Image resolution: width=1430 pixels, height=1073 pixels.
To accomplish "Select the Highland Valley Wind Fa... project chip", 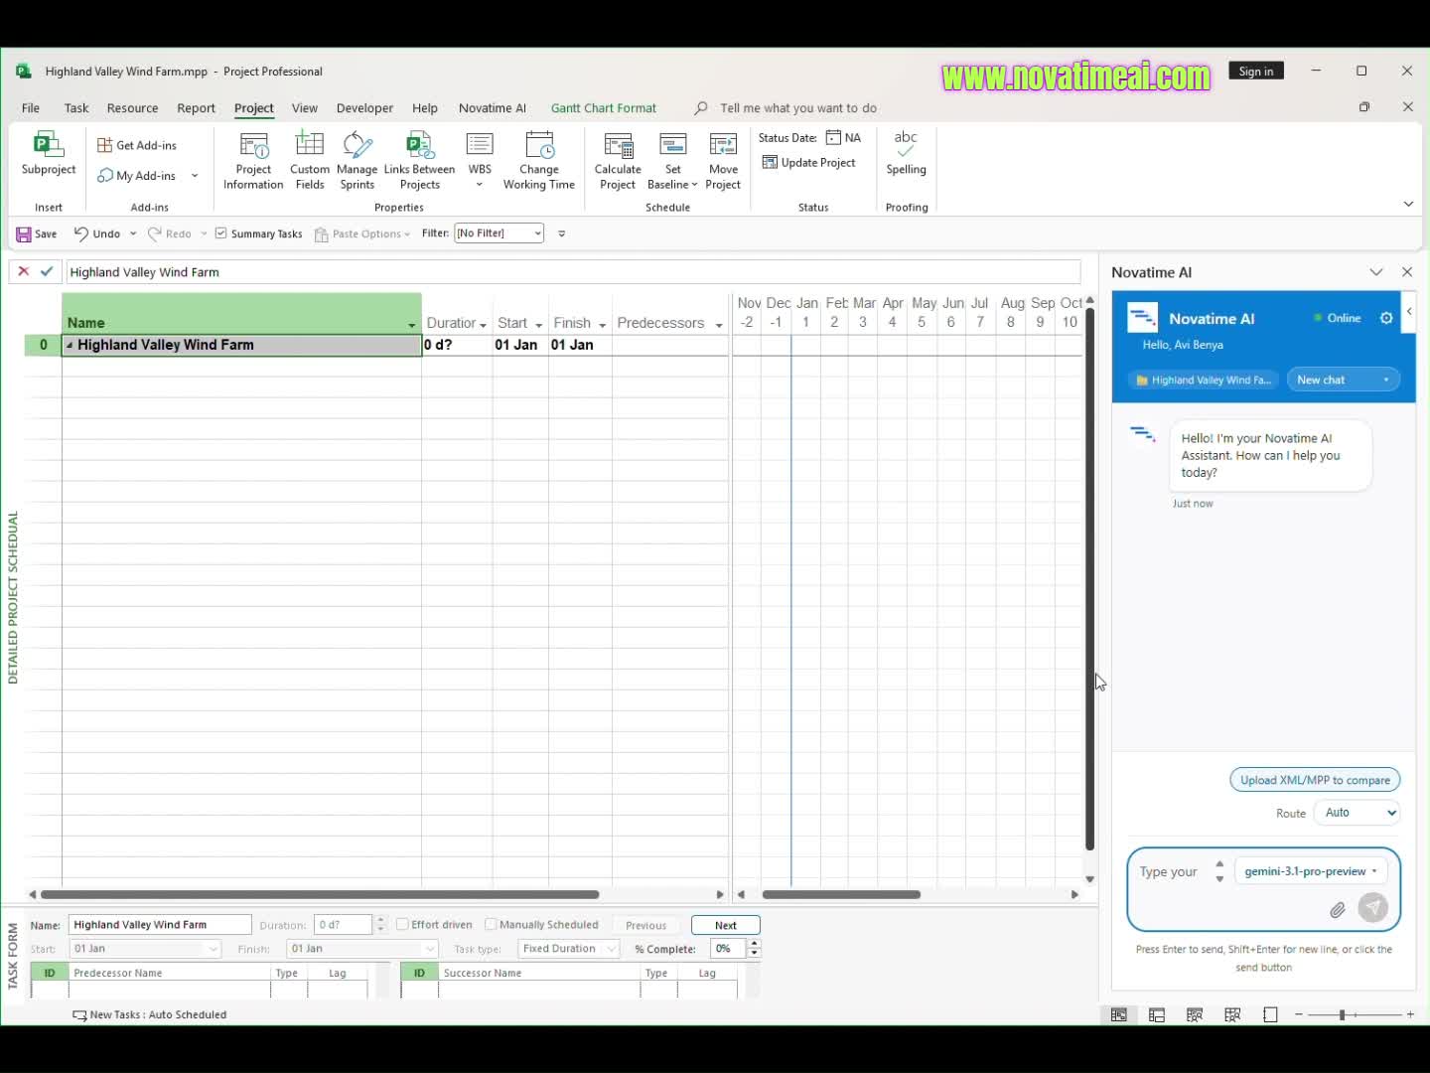I will (1205, 380).
